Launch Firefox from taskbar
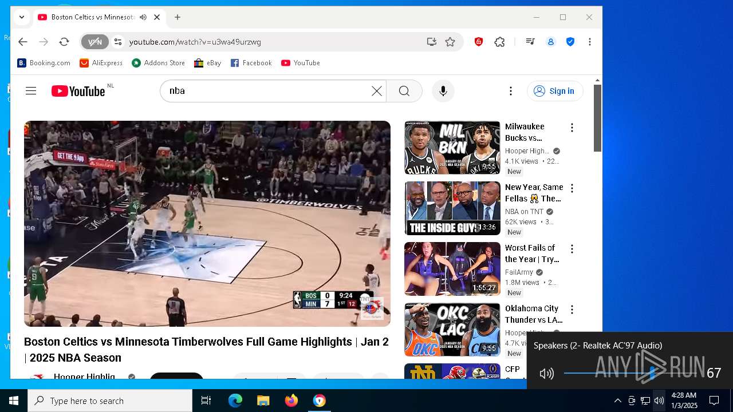 (x=291, y=401)
